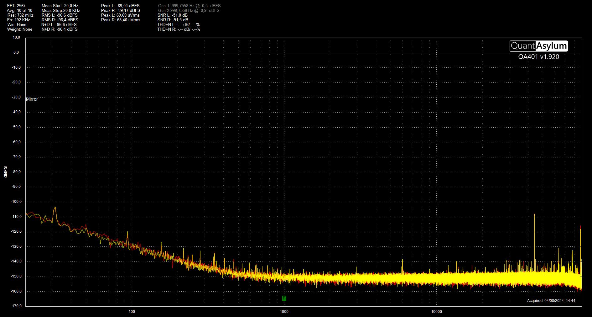Viewport: 592px width, 317px height.
Task: Select Meas Start: 20,0 Hz text
Action: click(60, 6)
